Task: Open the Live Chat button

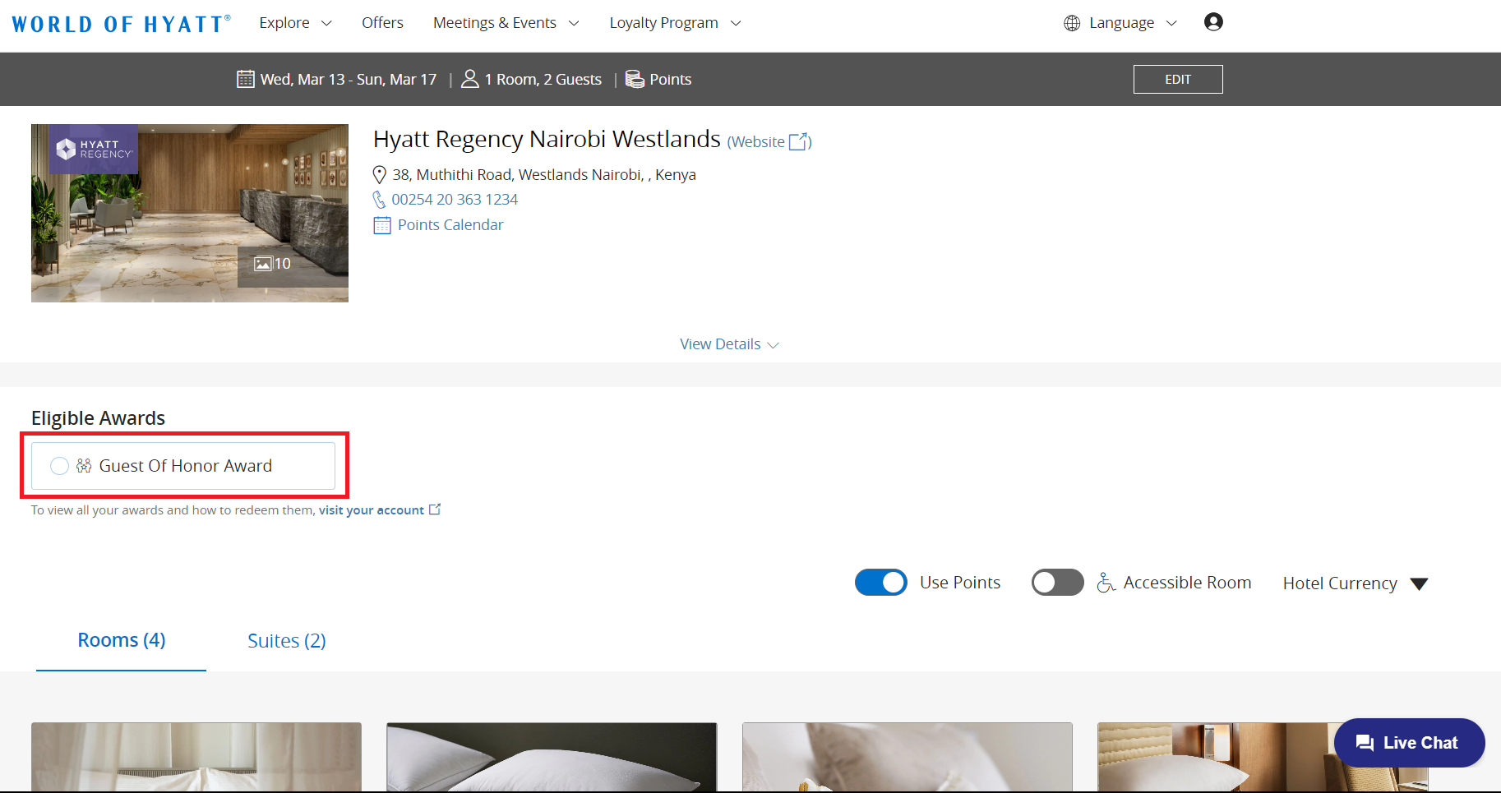Action: (1410, 743)
